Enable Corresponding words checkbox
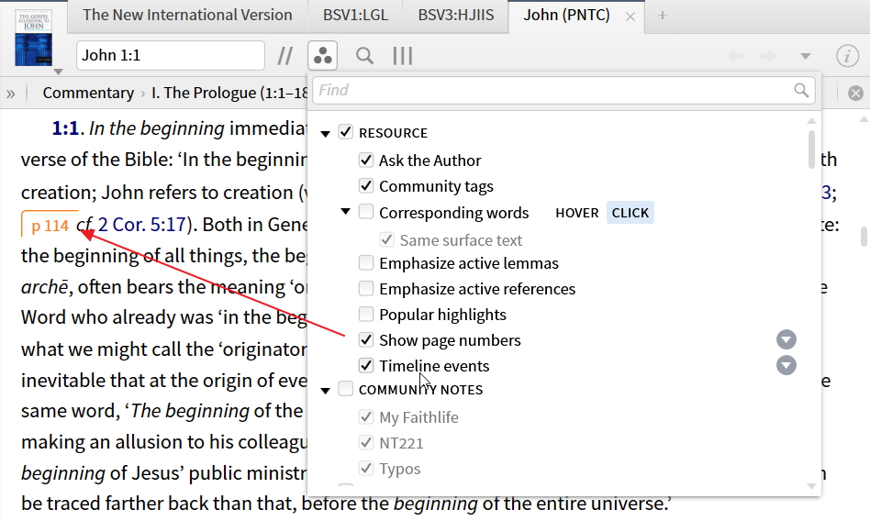The height and width of the screenshot is (521, 870). 366,211
